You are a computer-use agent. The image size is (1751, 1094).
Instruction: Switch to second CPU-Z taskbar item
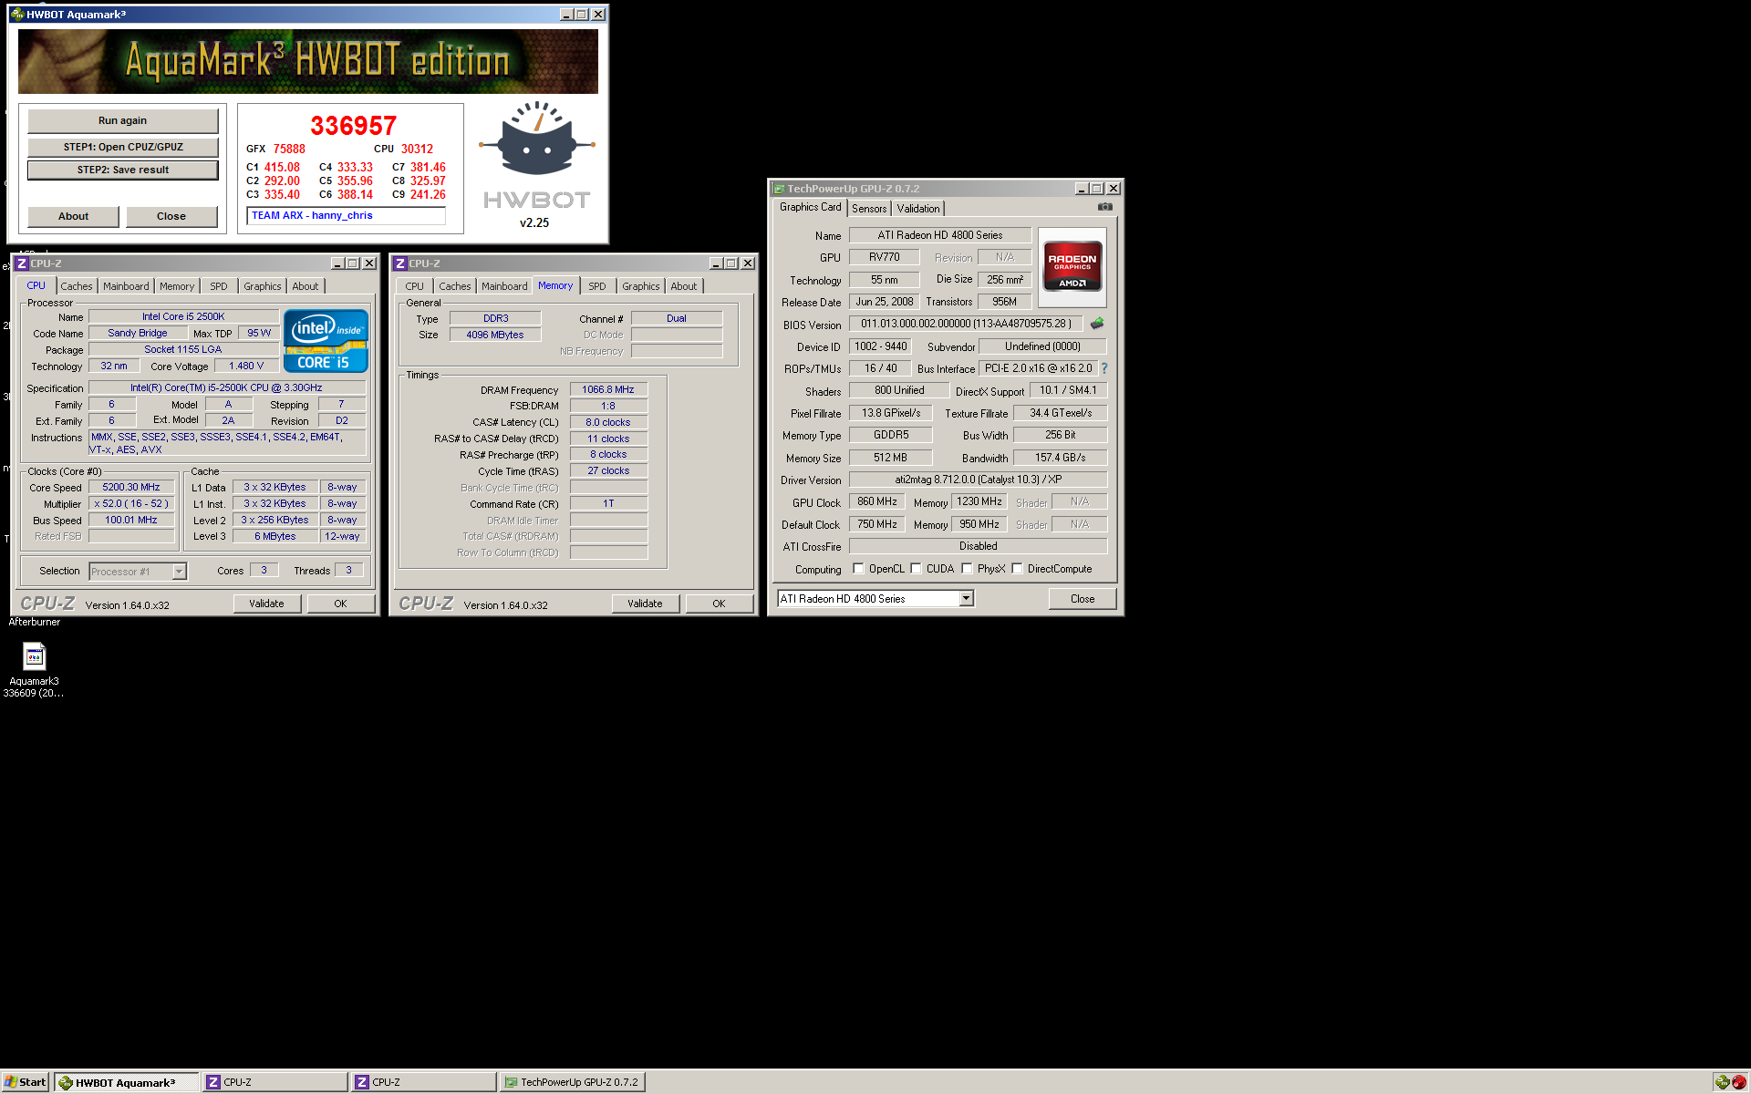click(424, 1082)
